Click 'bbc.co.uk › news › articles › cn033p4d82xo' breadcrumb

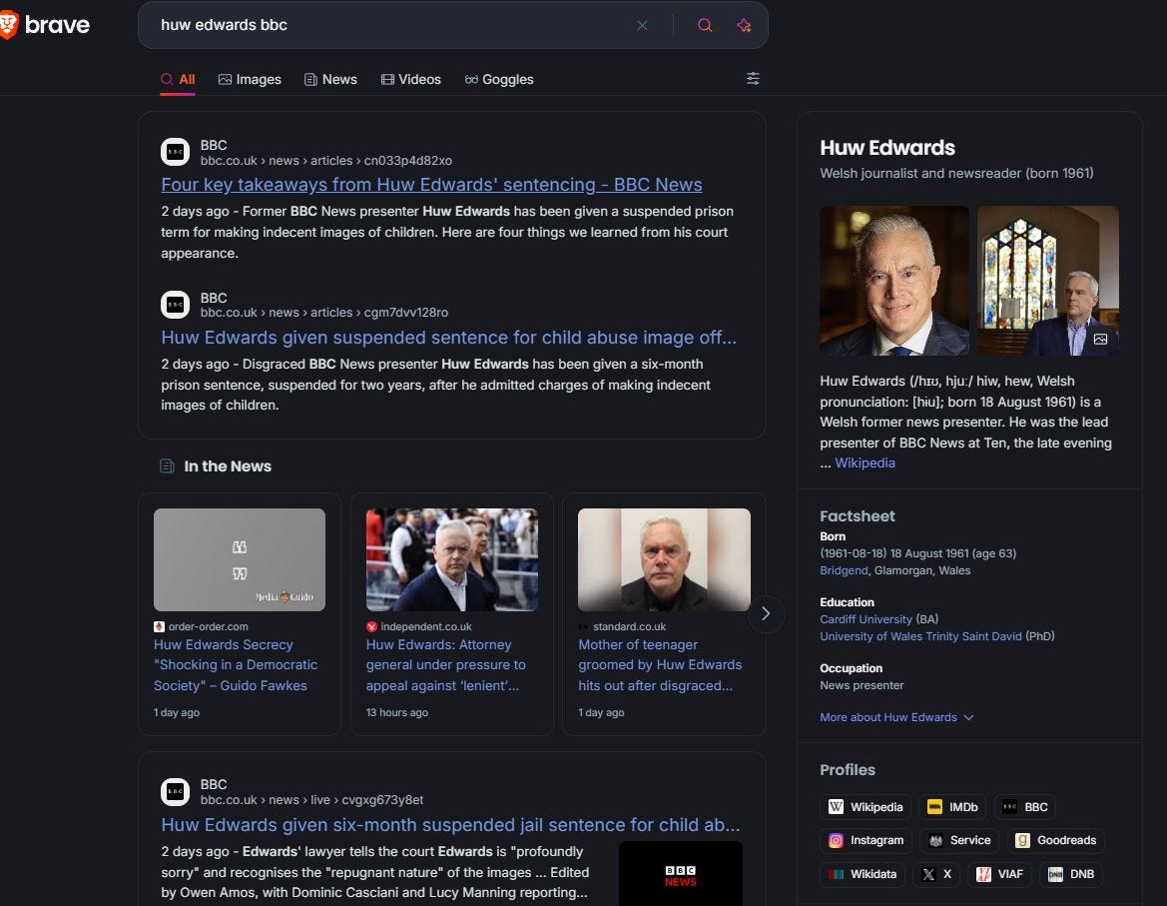pyautogui.click(x=326, y=161)
